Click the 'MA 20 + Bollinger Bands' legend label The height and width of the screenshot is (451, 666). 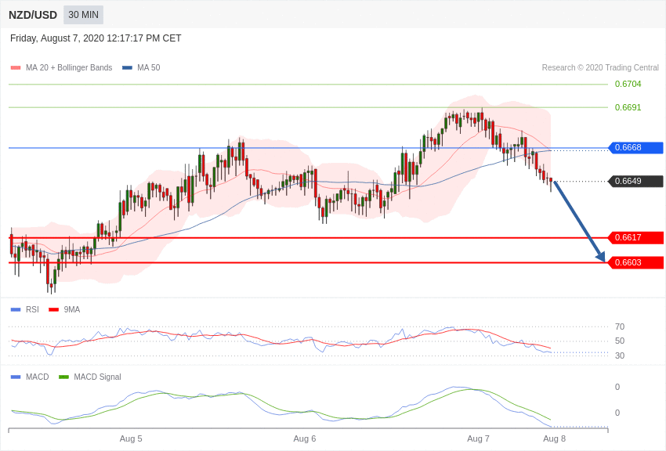(x=69, y=68)
